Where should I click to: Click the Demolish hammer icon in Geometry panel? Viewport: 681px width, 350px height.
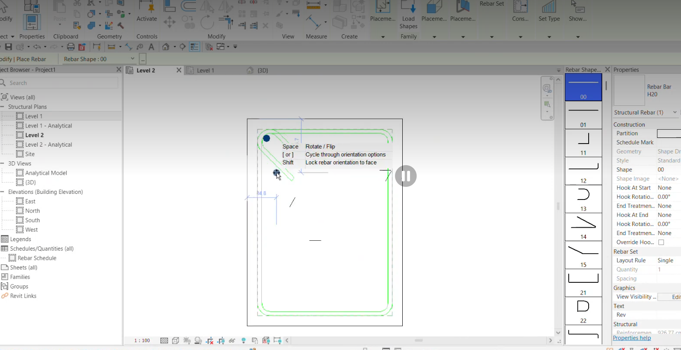point(121,26)
